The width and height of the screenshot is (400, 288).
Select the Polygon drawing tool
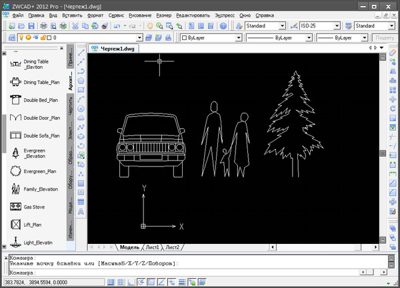(x=81, y=80)
